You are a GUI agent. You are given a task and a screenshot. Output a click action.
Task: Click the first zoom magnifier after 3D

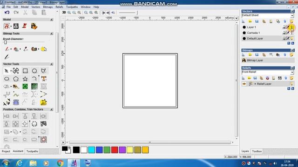[69, 13]
